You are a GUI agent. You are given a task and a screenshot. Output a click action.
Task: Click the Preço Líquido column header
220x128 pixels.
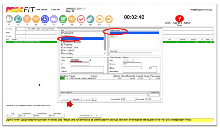(x=155, y=76)
